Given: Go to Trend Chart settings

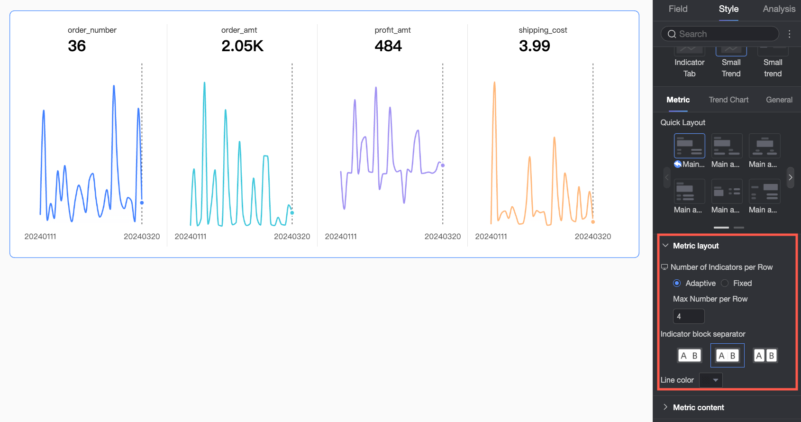Looking at the screenshot, I should [728, 100].
